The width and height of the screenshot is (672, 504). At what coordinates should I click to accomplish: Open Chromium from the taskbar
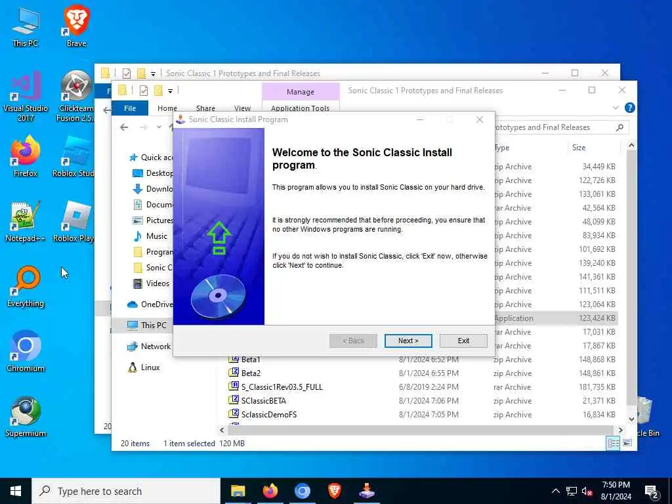[x=302, y=491]
